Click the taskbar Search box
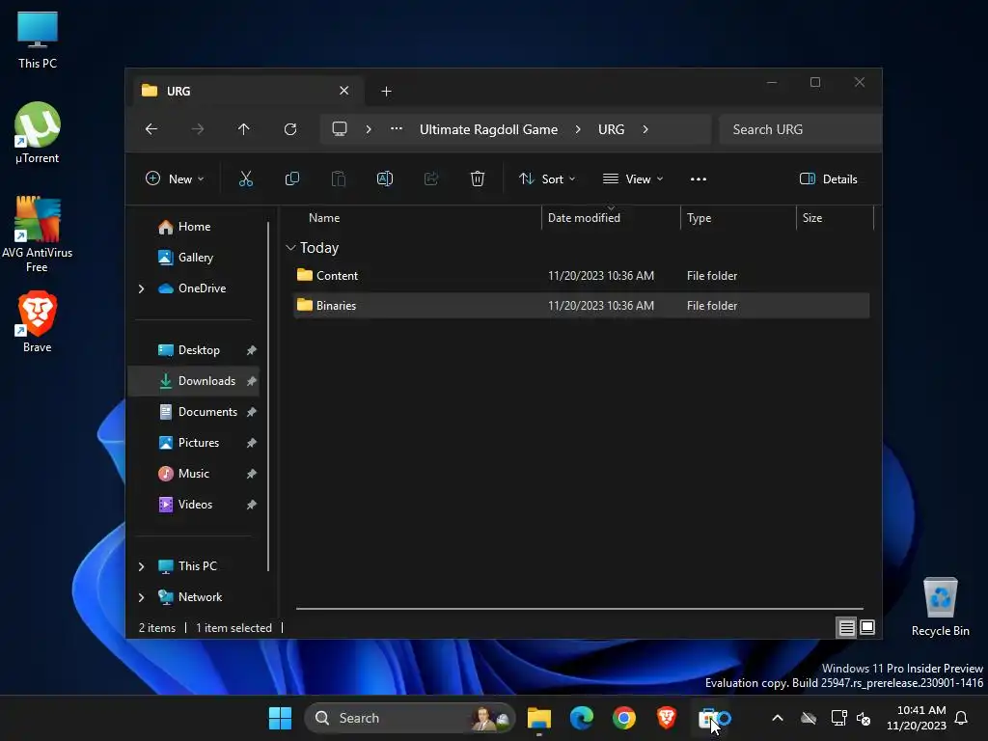This screenshot has height=741, width=988. click(x=409, y=718)
